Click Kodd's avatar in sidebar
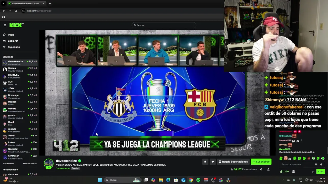 coord(5,123)
